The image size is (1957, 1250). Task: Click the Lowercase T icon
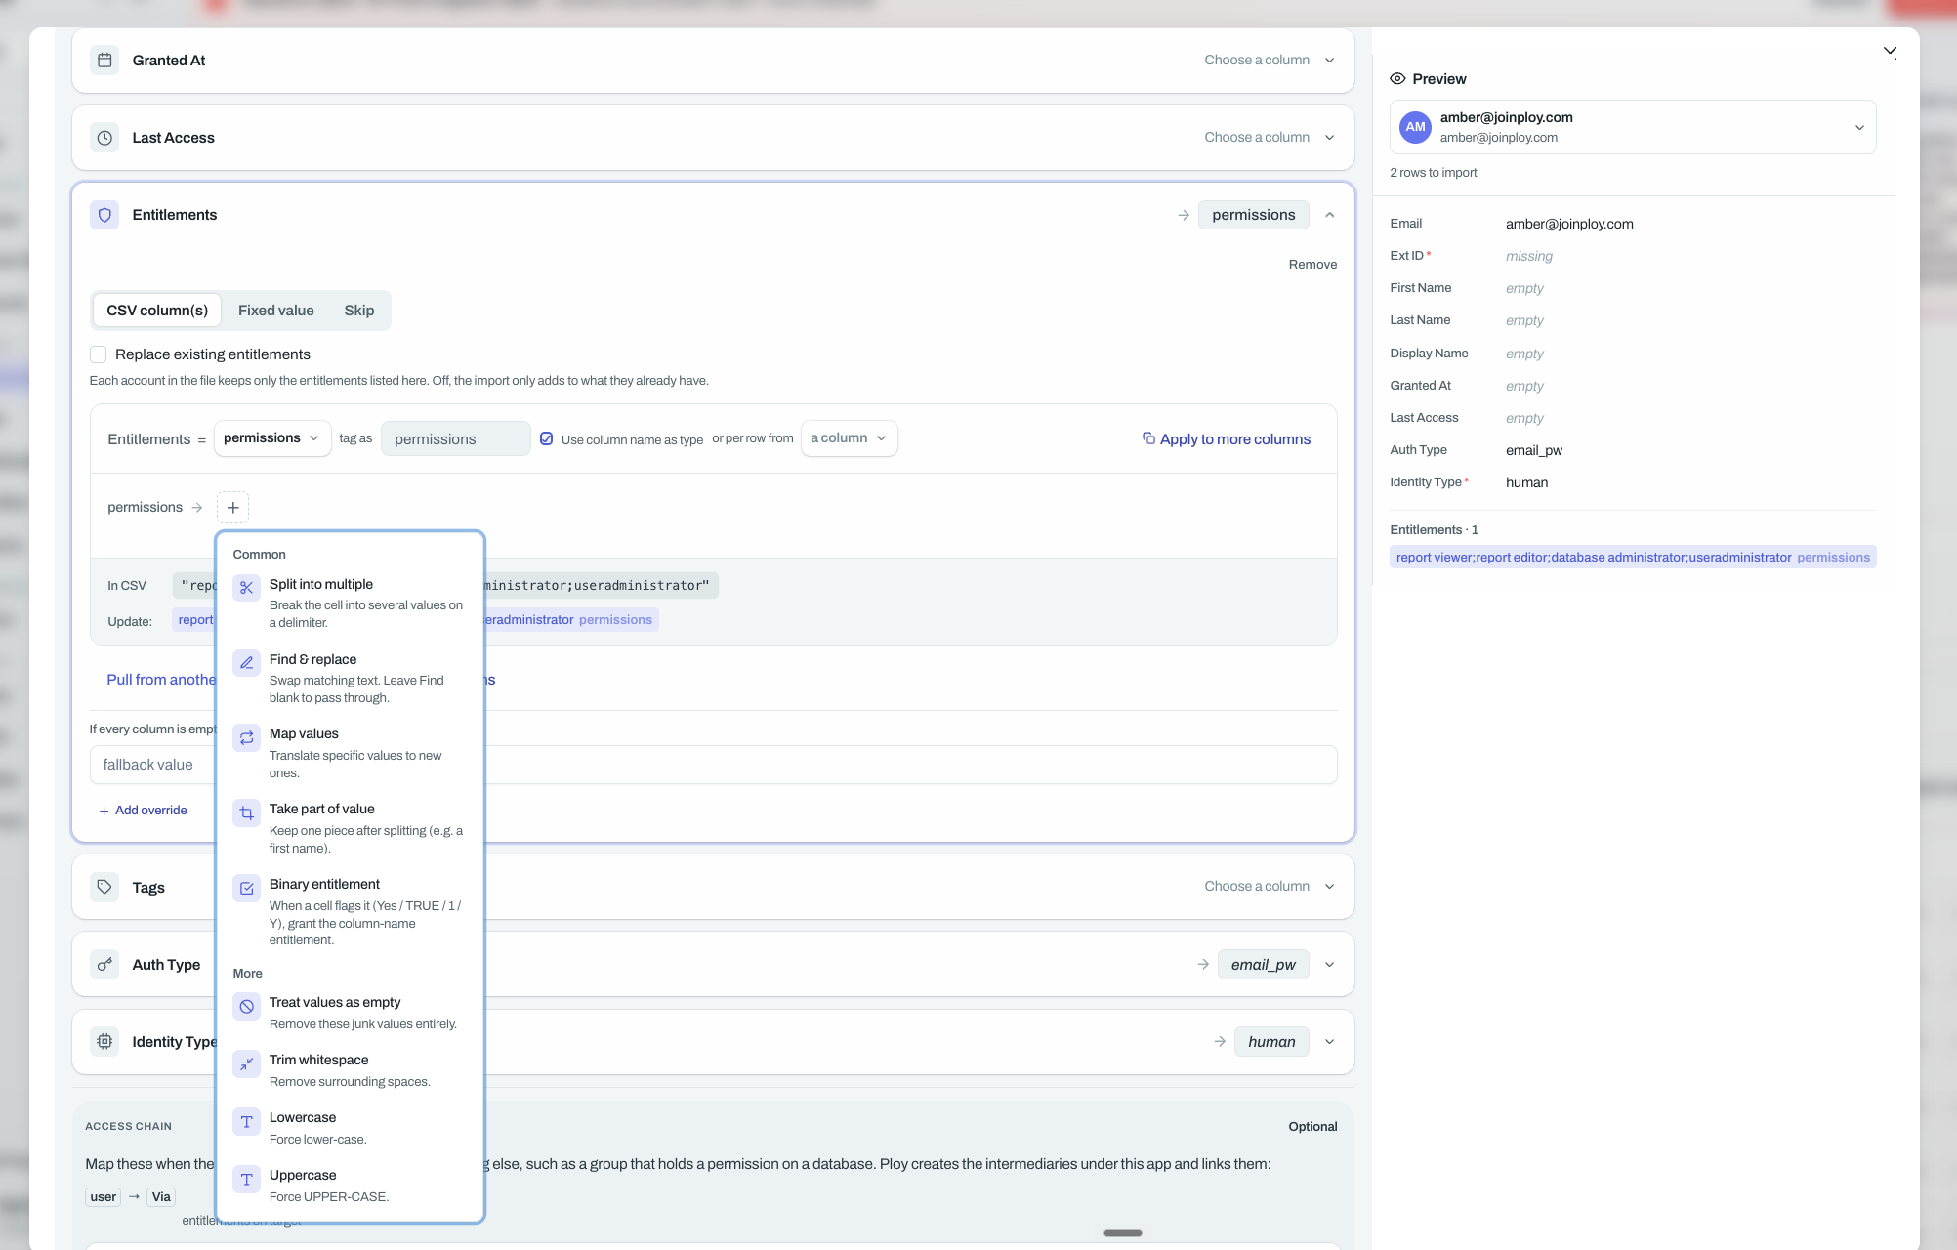pos(246,1121)
